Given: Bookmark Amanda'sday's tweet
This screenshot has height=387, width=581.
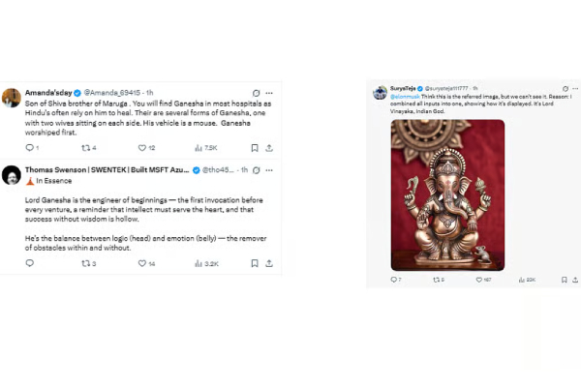Looking at the screenshot, I should pos(254,148).
